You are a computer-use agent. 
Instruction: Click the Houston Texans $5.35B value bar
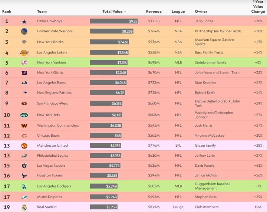click(104, 176)
